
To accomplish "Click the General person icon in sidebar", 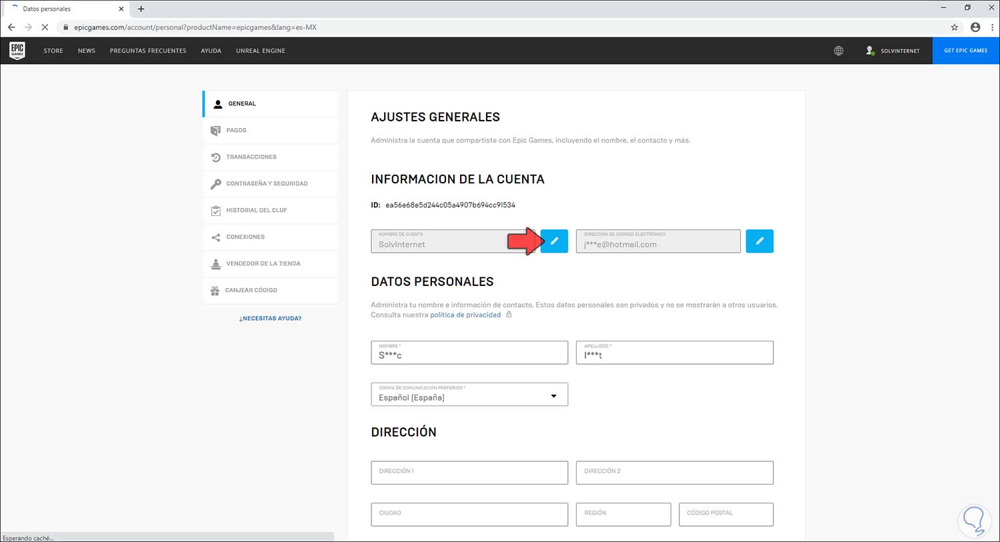I will (x=218, y=104).
